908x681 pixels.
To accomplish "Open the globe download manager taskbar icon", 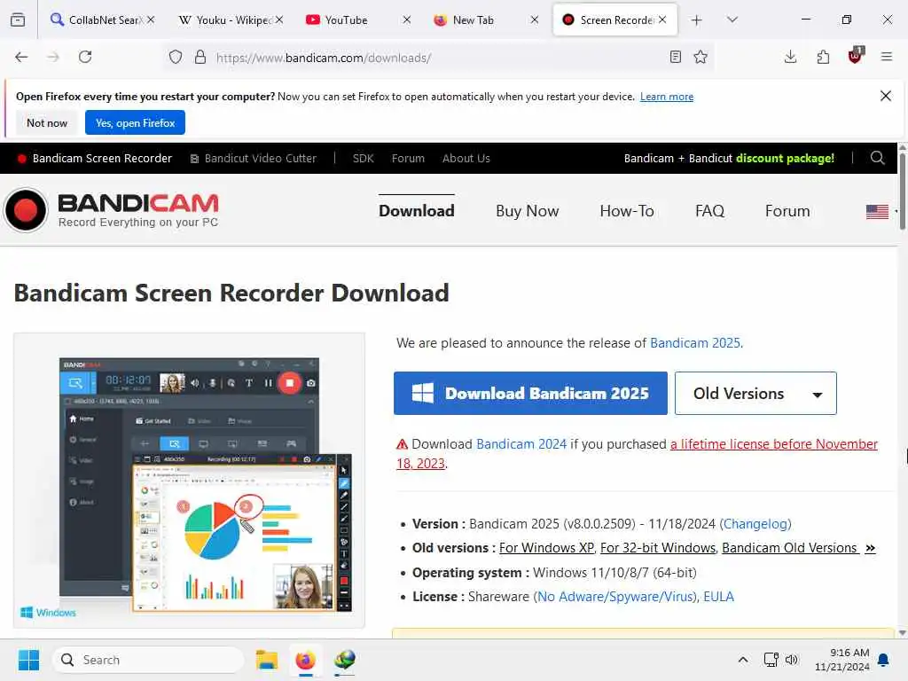I will click(x=345, y=660).
